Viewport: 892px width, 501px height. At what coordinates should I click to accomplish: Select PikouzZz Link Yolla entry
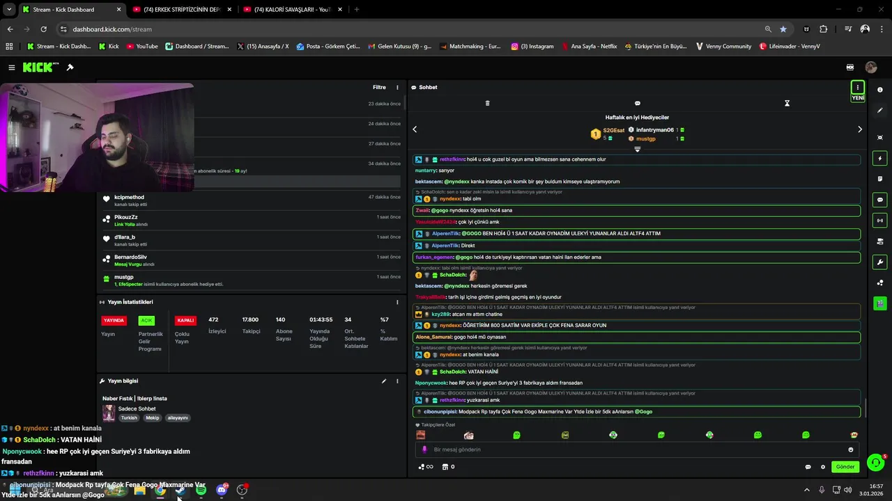coord(251,220)
